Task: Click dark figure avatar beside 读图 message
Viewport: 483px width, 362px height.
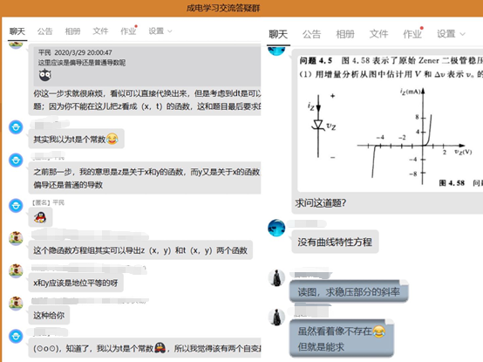Action: click(x=276, y=278)
